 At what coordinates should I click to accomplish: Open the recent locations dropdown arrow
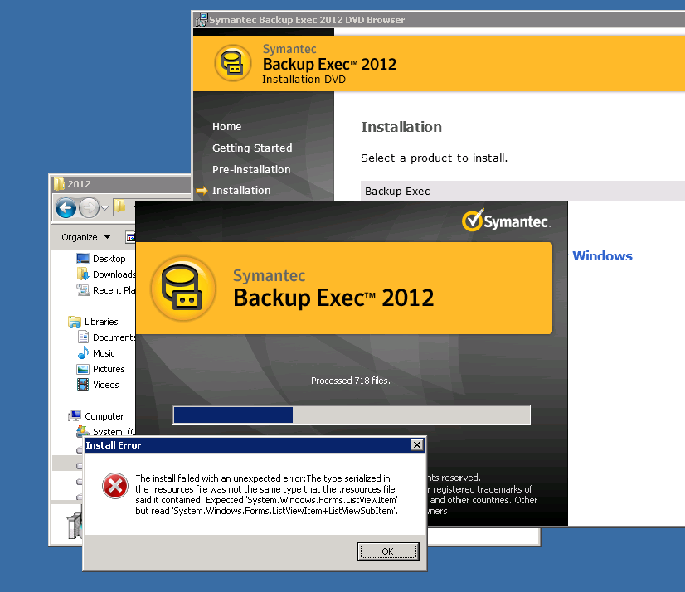[105, 208]
